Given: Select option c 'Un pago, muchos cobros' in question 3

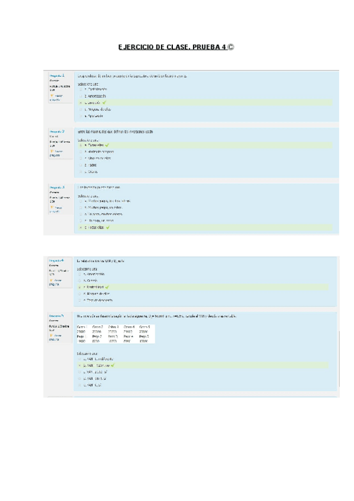Looking at the screenshot, I should (x=81, y=214).
